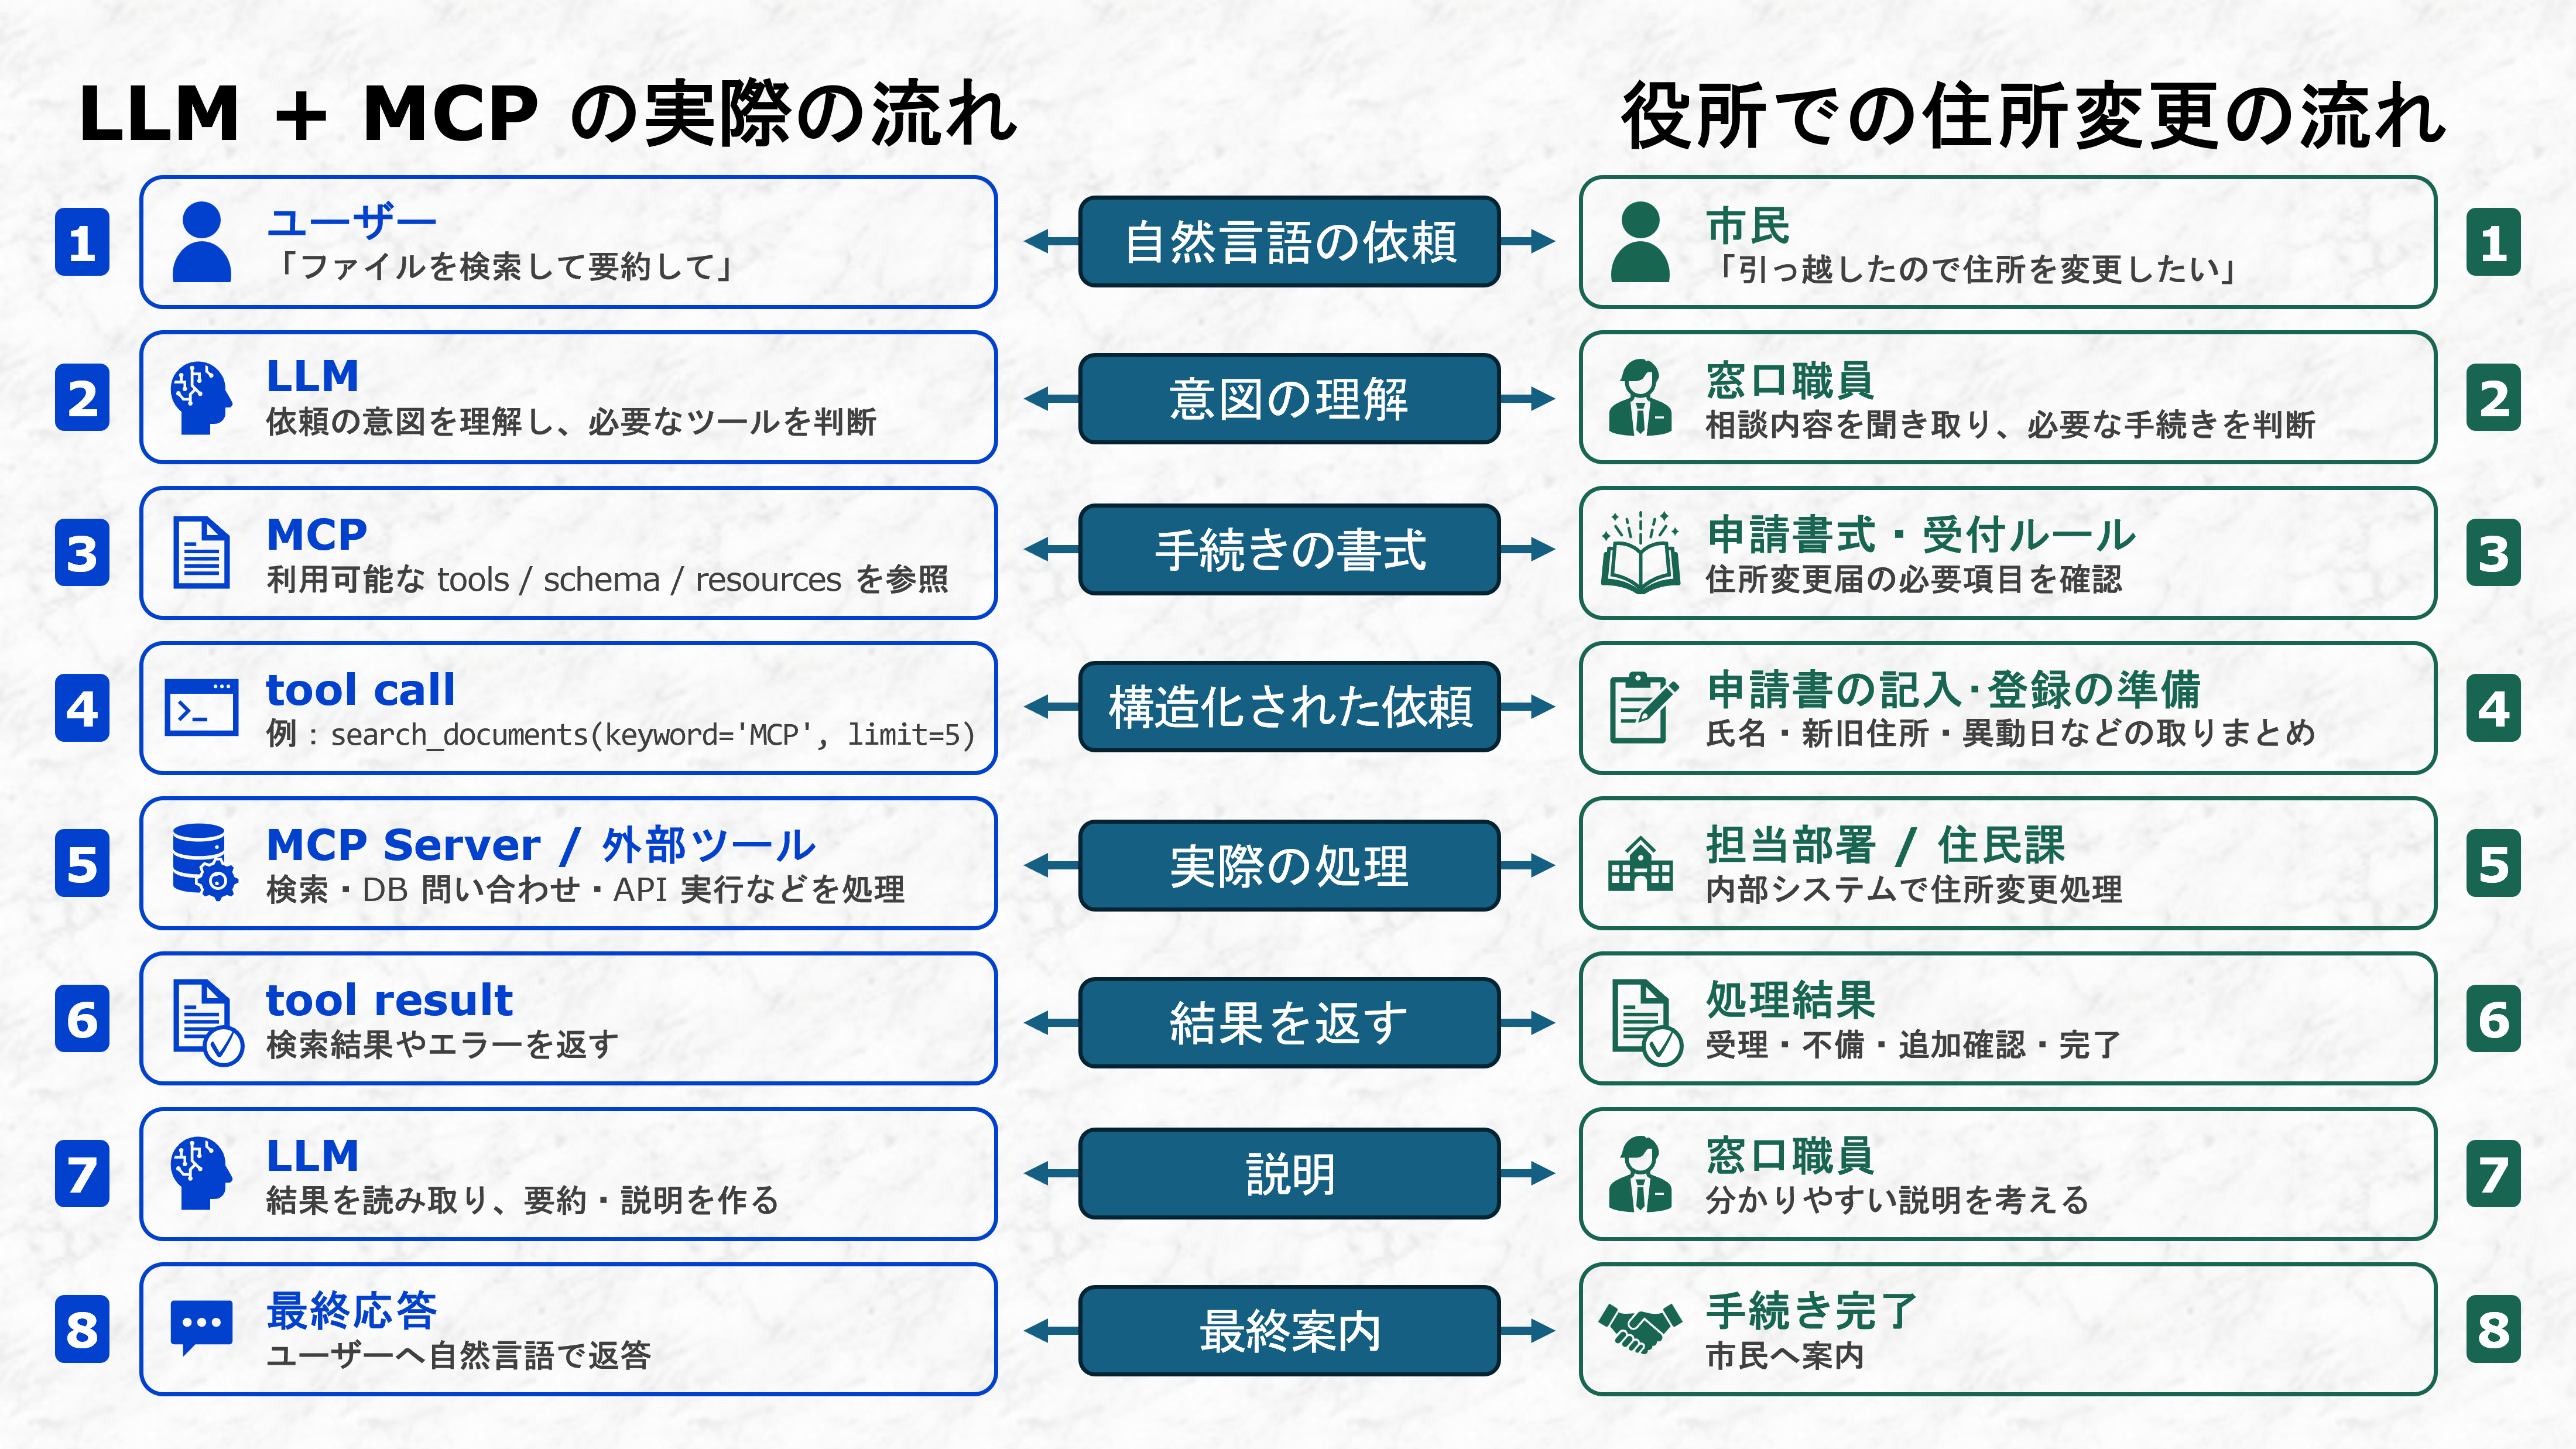Viewport: 2576px width, 1449px height.
Task: Click the clerk icon in step 7 窓口職員 row
Action: pos(1640,1173)
